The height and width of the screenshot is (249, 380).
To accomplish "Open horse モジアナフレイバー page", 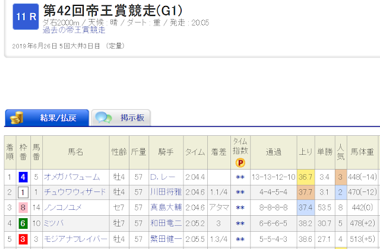I will tap(75, 239).
